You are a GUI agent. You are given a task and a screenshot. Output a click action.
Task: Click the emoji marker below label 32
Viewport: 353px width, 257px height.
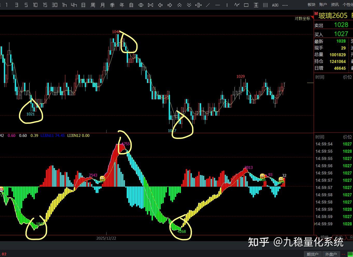[281, 179]
